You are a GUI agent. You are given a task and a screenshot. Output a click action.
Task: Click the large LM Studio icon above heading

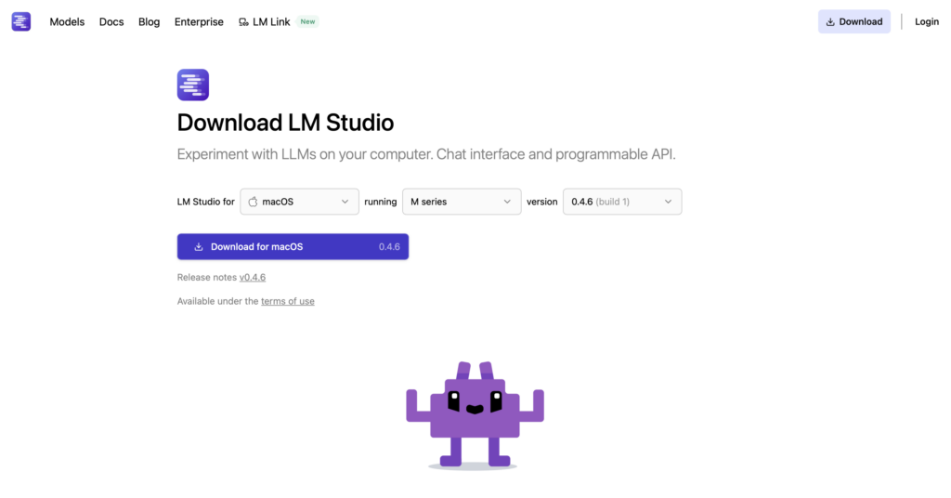click(193, 85)
